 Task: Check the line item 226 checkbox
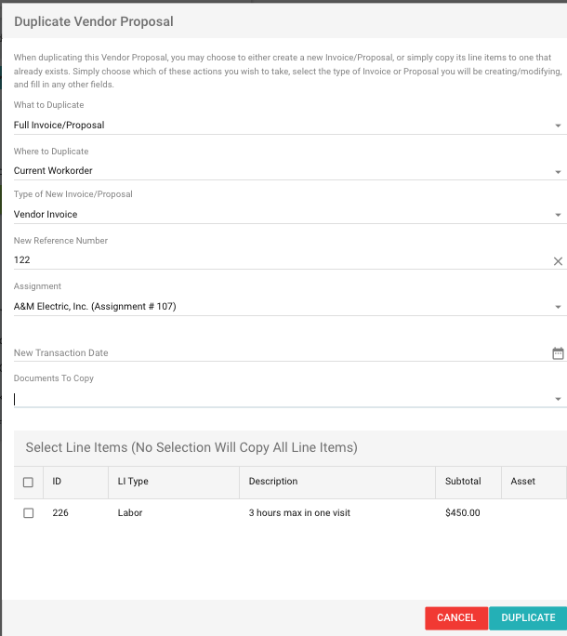coord(28,512)
